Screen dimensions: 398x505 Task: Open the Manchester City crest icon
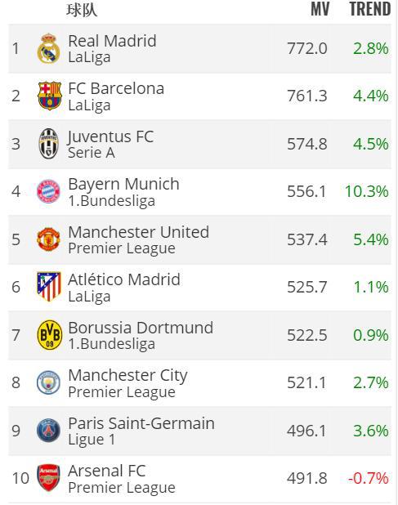coord(48,382)
